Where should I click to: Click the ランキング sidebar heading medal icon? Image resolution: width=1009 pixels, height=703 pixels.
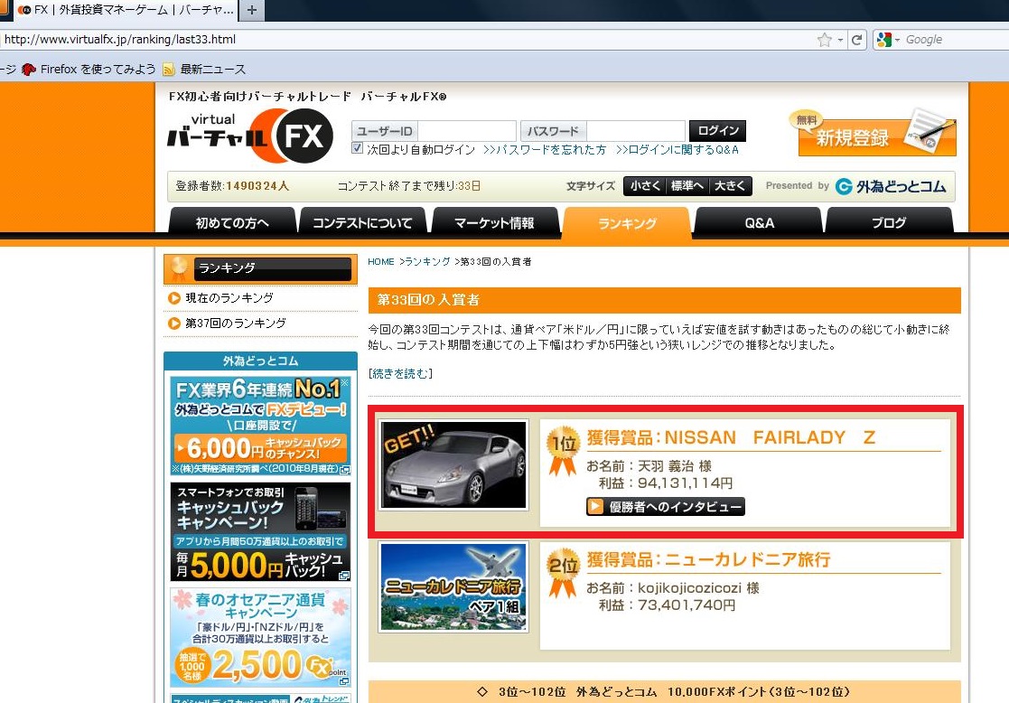178,269
